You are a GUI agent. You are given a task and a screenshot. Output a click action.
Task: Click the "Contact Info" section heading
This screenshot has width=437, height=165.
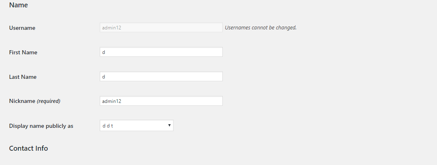28,148
